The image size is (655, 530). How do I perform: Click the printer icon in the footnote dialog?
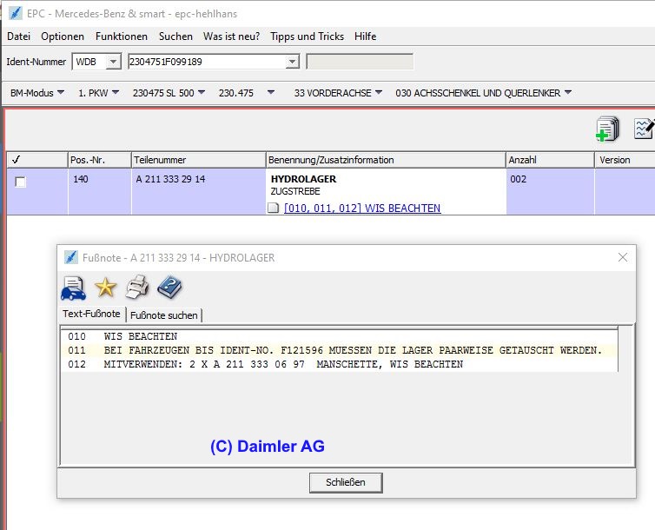tap(137, 287)
